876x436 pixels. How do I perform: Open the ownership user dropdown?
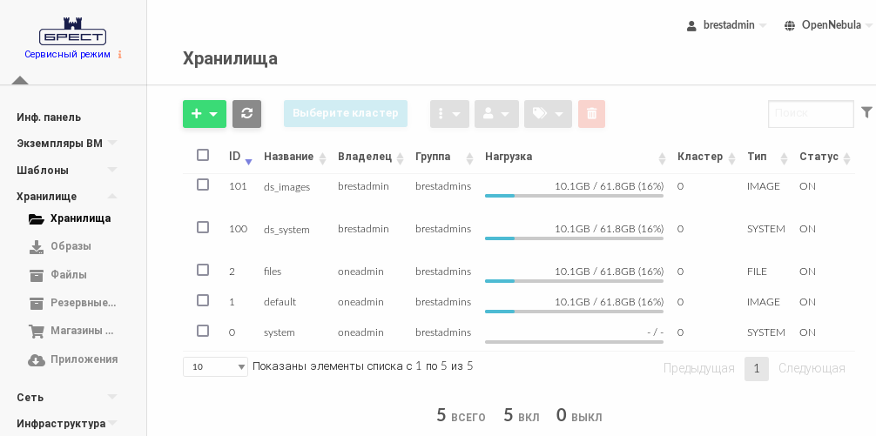pos(496,114)
